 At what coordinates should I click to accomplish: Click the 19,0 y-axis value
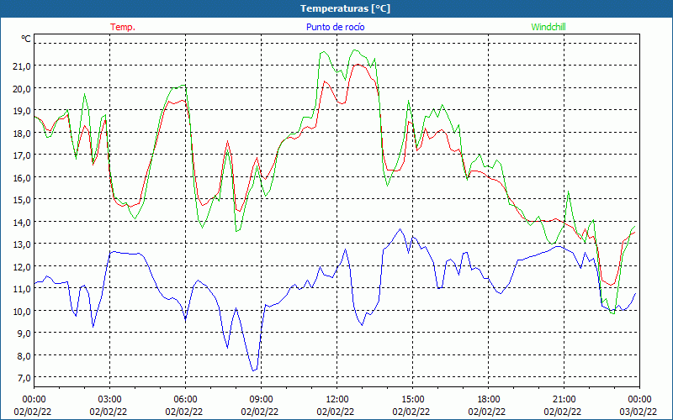point(22,111)
